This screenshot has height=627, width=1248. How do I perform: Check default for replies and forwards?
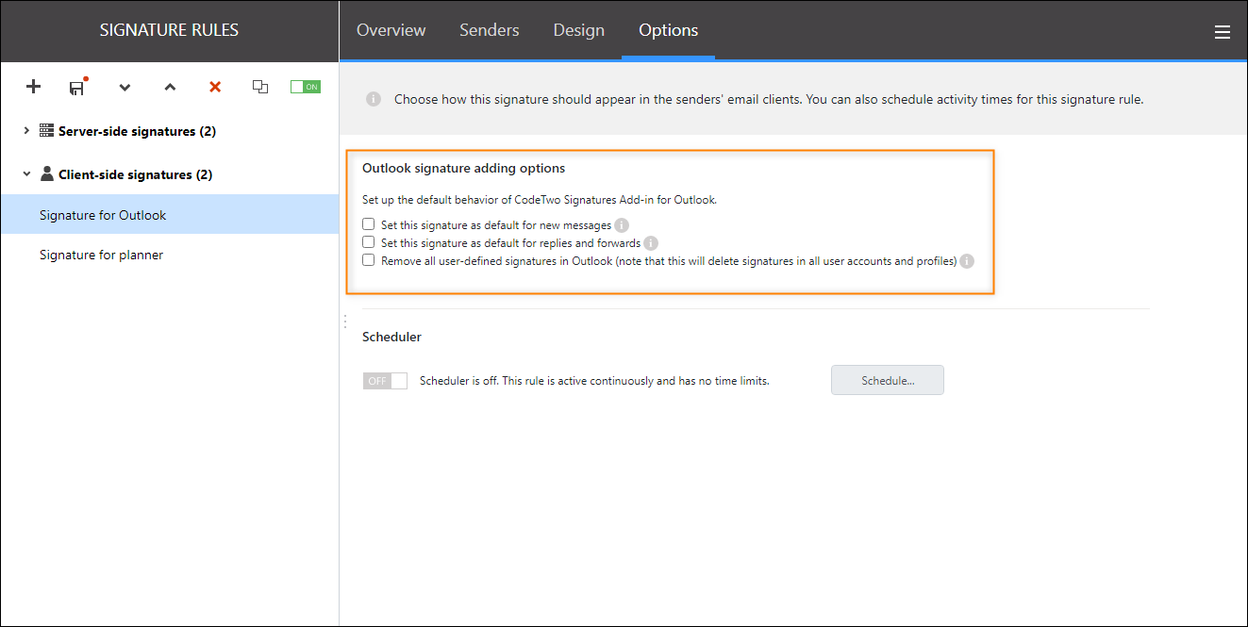tap(368, 242)
